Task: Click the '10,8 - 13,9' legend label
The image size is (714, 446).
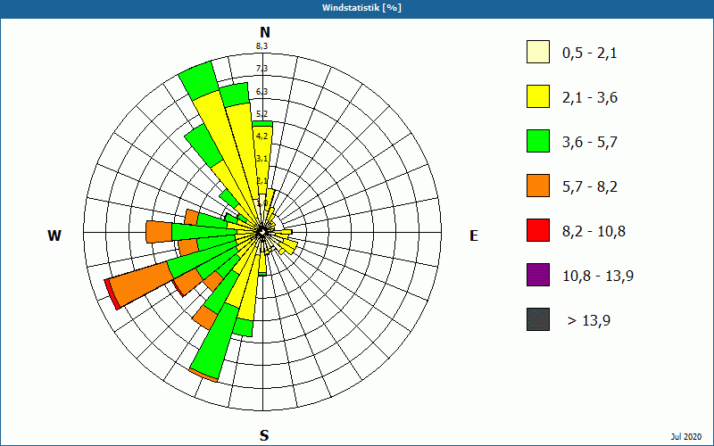Action: point(598,277)
